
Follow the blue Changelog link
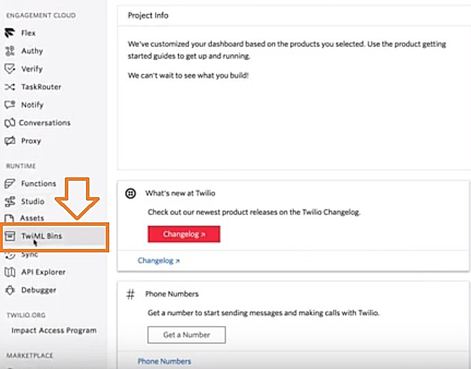(x=158, y=261)
